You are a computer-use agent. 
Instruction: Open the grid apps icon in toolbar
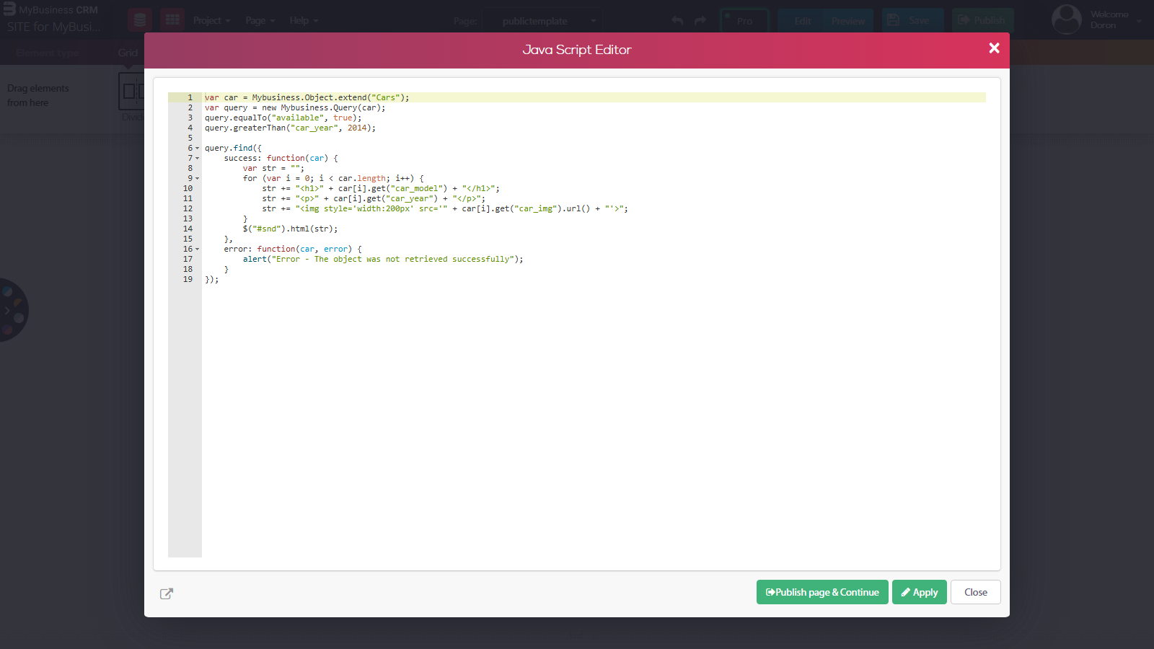pyautogui.click(x=172, y=20)
